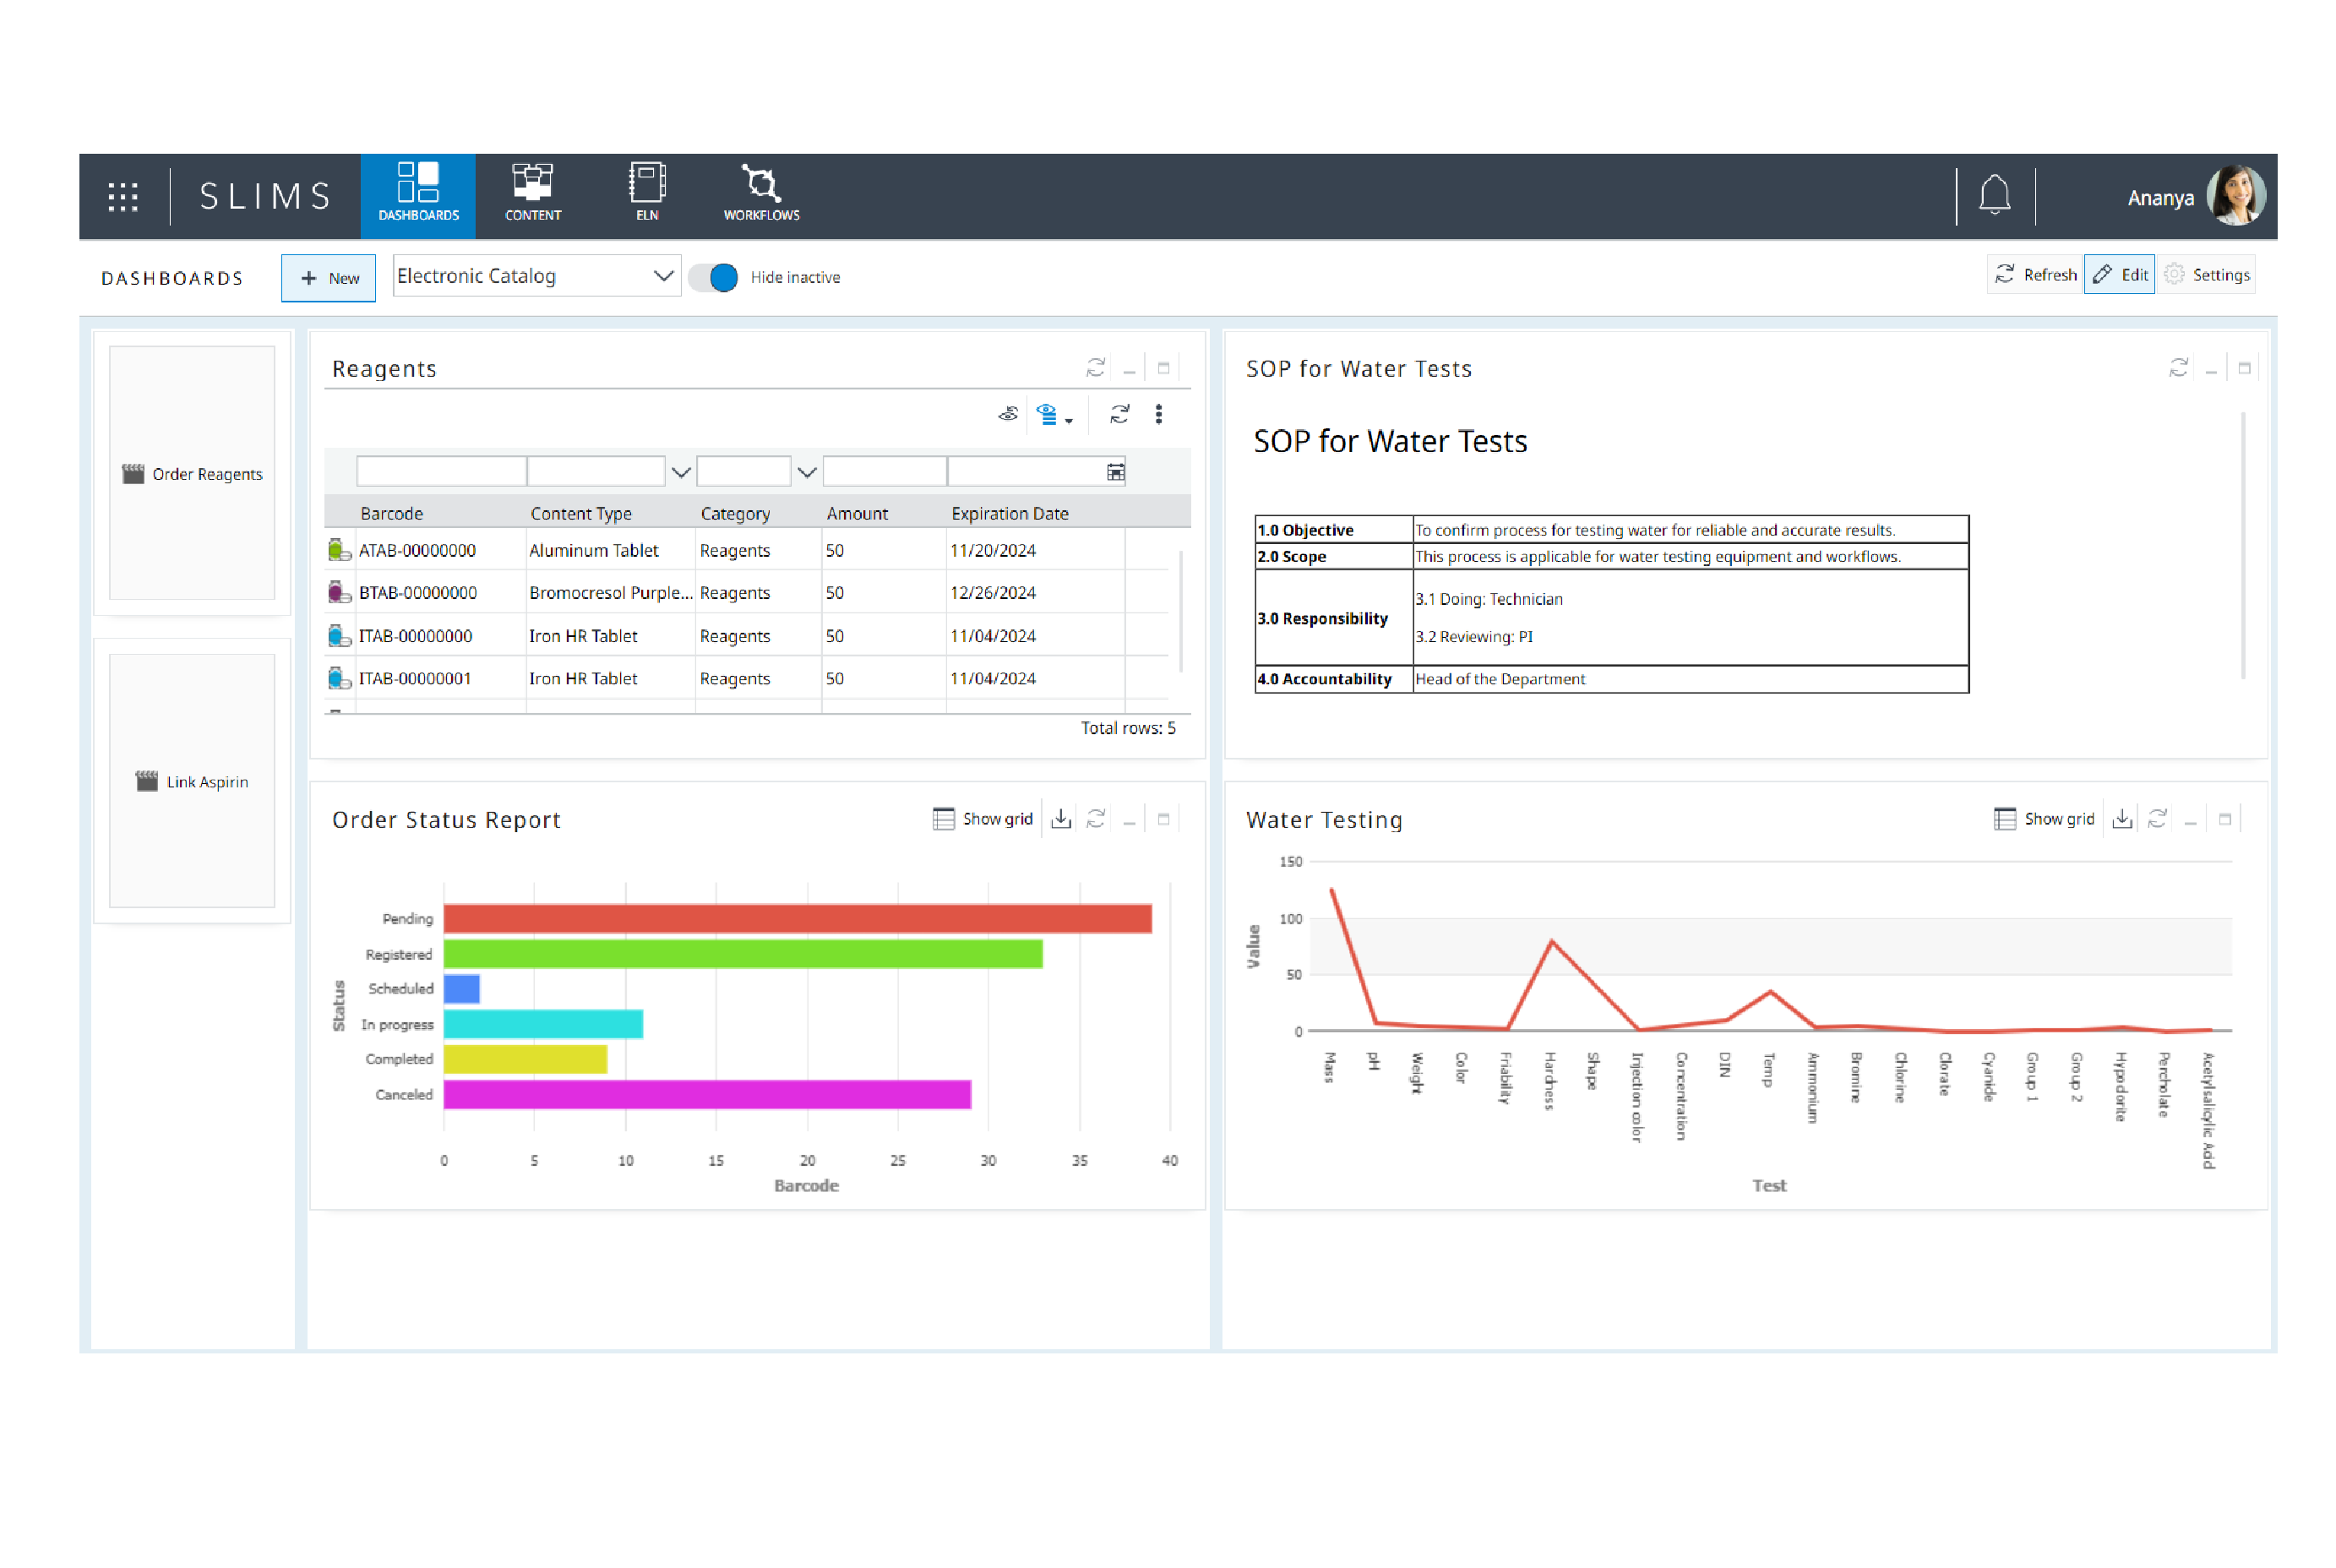Click the red Pending bar
The image size is (2336, 1568).
(798, 918)
